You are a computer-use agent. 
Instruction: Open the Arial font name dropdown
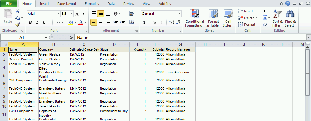[x=58, y=14]
